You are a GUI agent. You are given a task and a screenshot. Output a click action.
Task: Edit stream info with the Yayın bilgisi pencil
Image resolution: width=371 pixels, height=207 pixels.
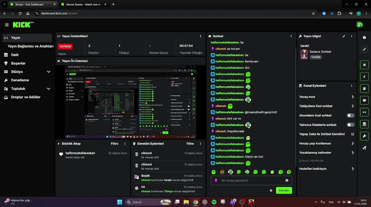(344, 36)
